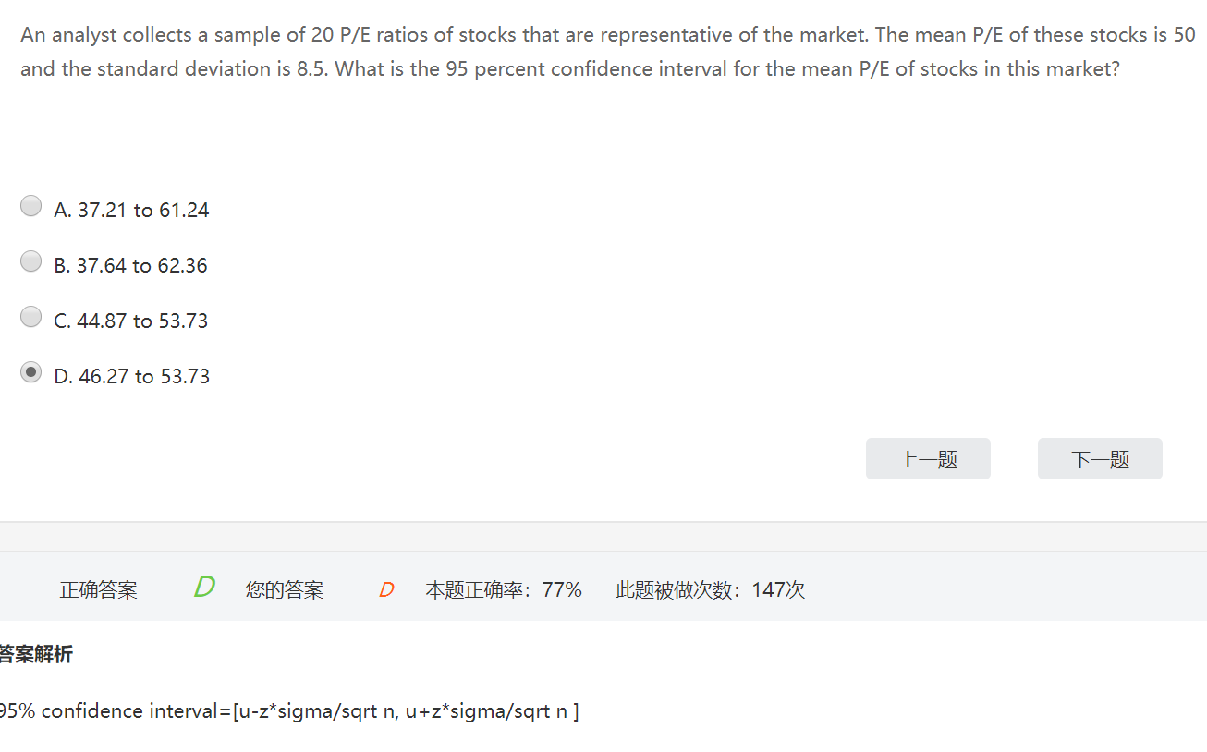The image size is (1207, 752).
Task: Go to previous question with 上一题
Action: (928, 459)
